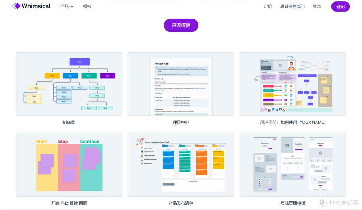Click the 项目中心 caption
362x210 pixels.
(181, 122)
